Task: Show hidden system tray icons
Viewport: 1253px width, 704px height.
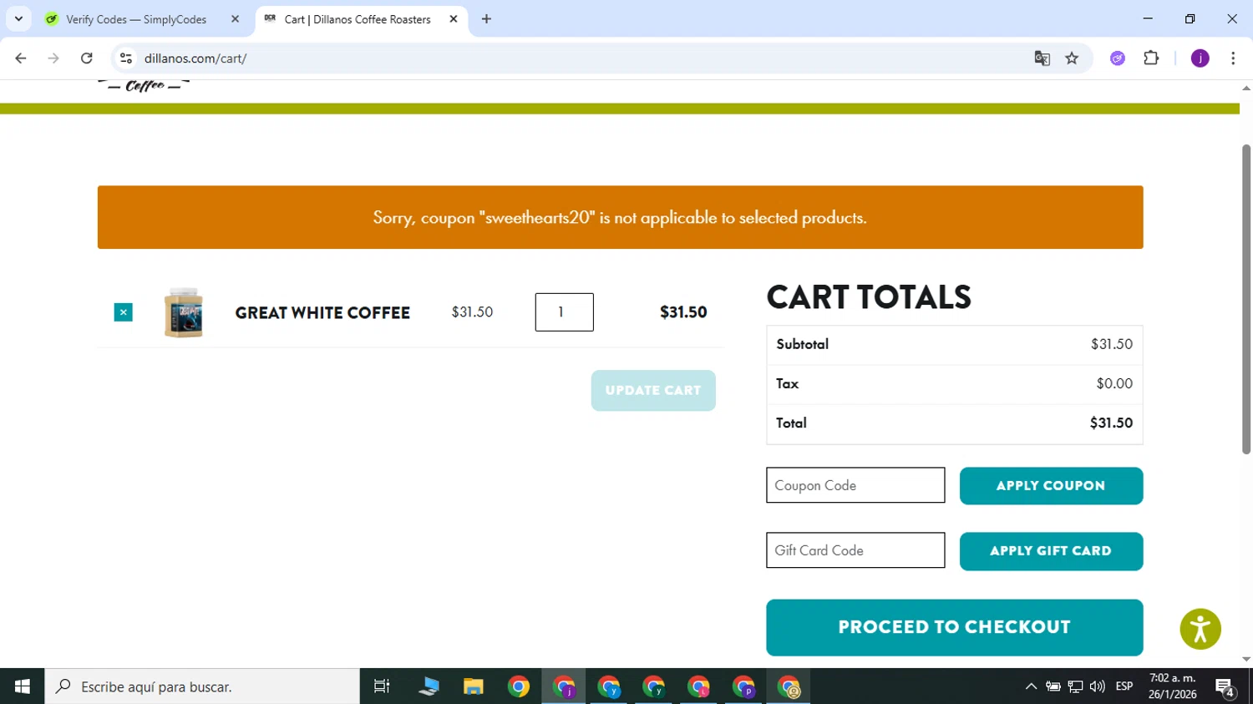Action: [1031, 686]
